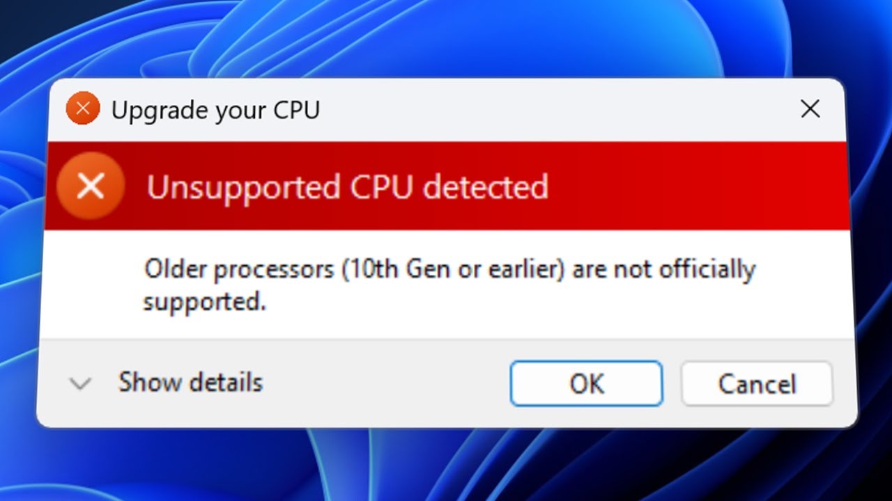Expand details using the chevron arrow
Screen dimensions: 892x501
81,383
